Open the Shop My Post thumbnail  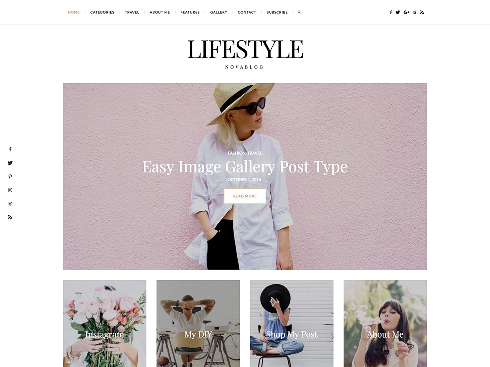[x=292, y=323]
